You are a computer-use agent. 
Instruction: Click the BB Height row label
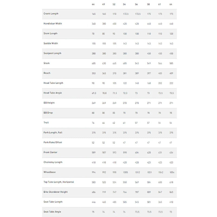click(x=49, y=103)
